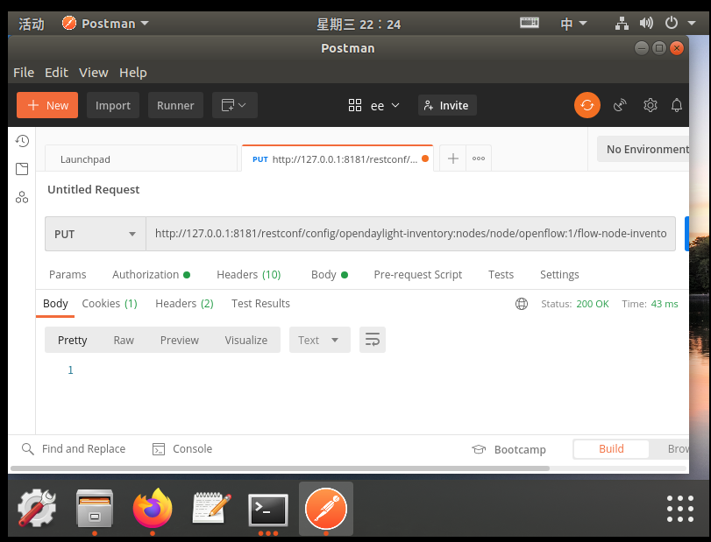Open the text editor dock icon
This screenshot has width=711, height=542.
point(211,508)
